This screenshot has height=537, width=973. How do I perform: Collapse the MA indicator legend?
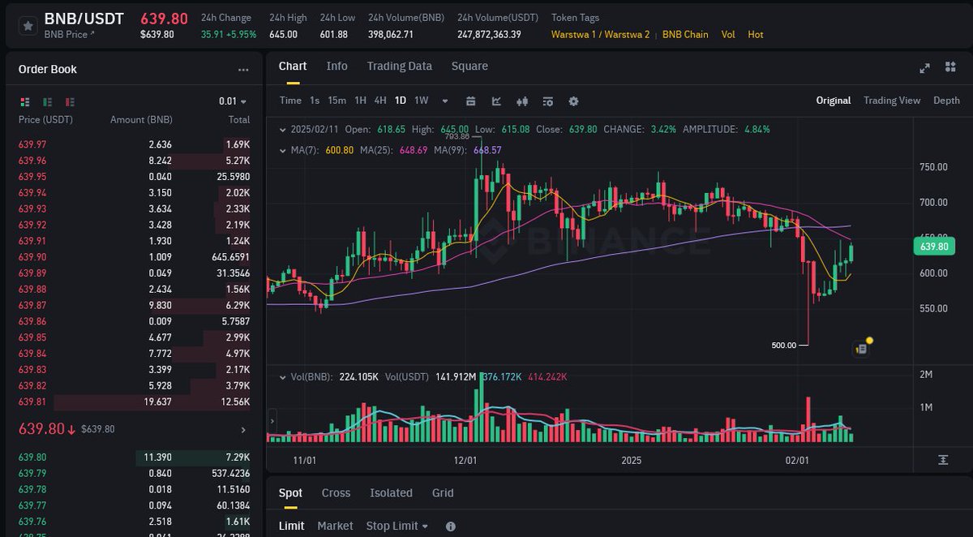(281, 150)
